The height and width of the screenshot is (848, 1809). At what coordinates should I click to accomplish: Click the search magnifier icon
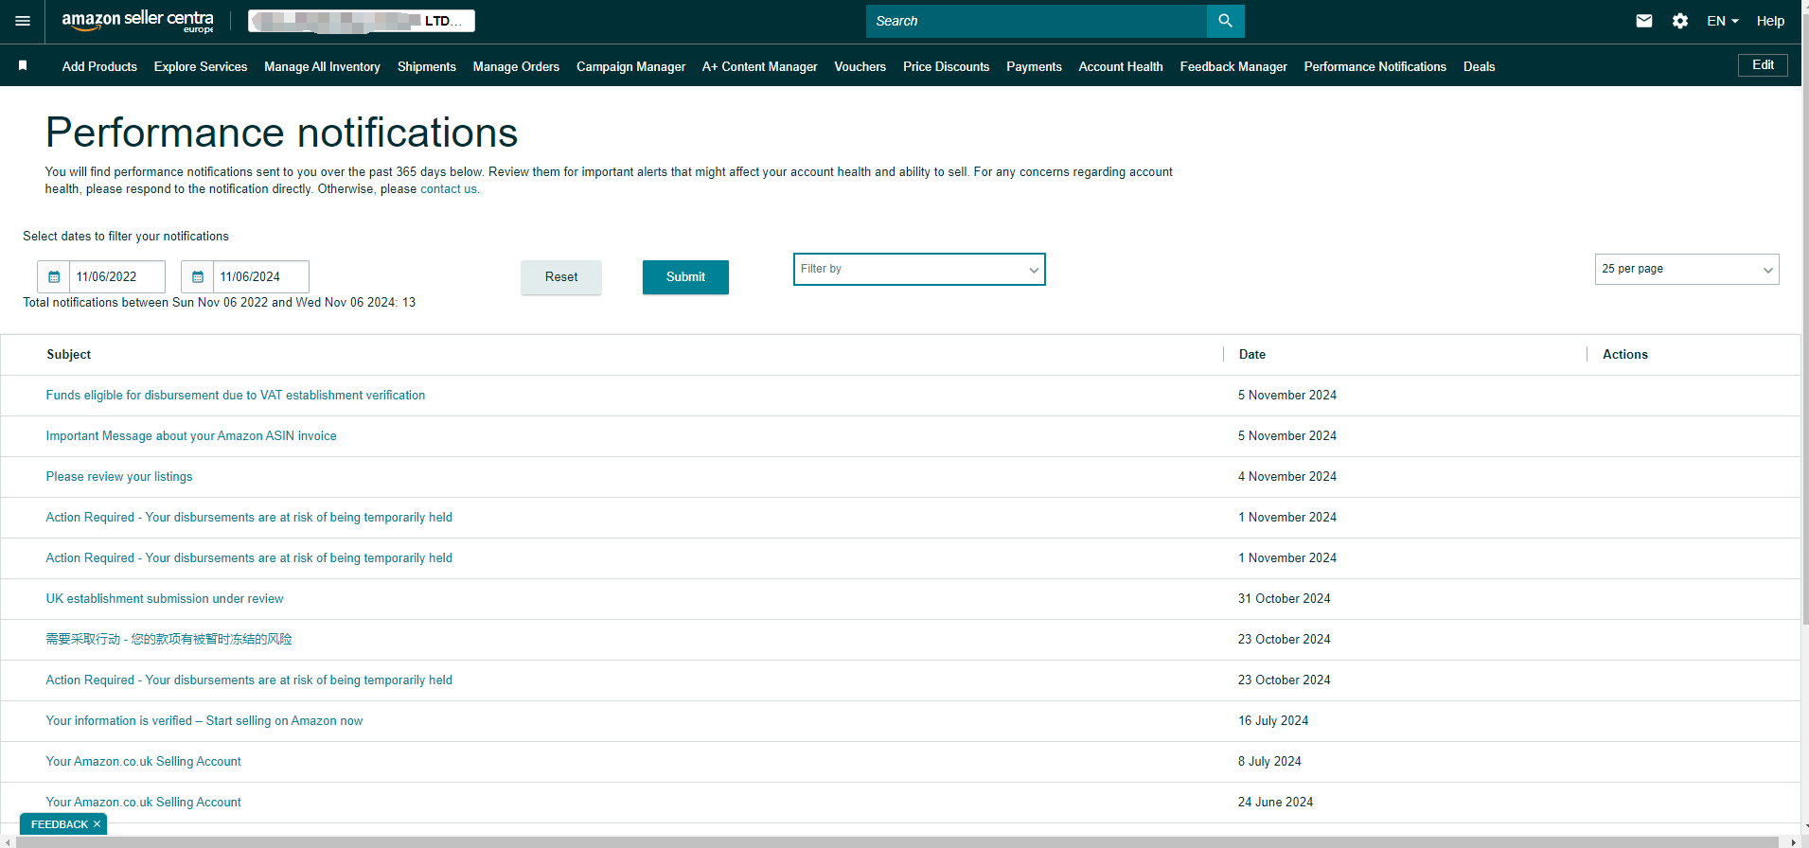click(x=1225, y=21)
